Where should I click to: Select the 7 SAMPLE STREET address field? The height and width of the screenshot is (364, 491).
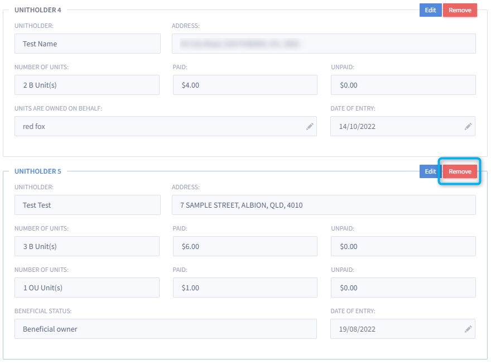click(x=324, y=205)
